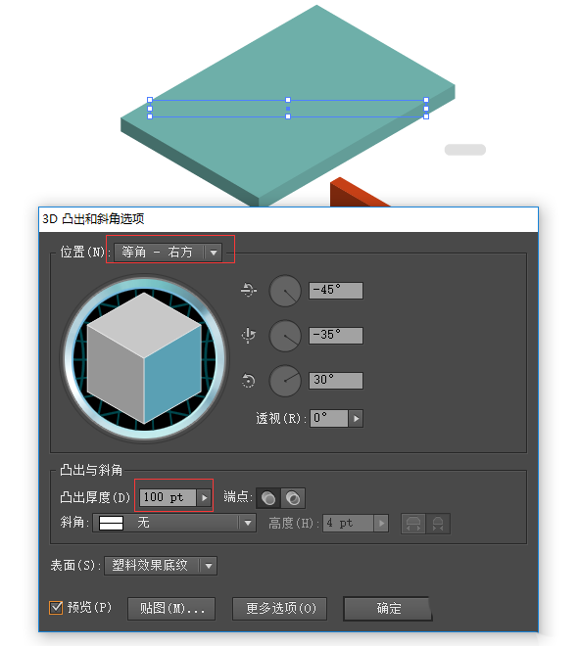The image size is (579, 646).
Task: Click the bevel extent out icon
Action: pos(413,524)
